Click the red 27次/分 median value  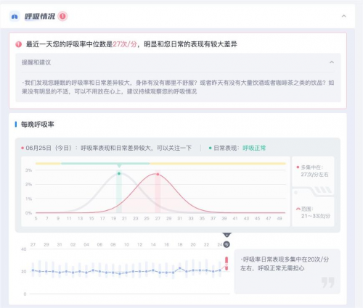point(125,44)
